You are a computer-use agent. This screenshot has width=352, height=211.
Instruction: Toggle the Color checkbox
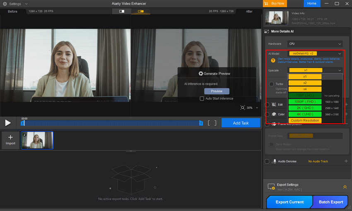[x=267, y=114]
